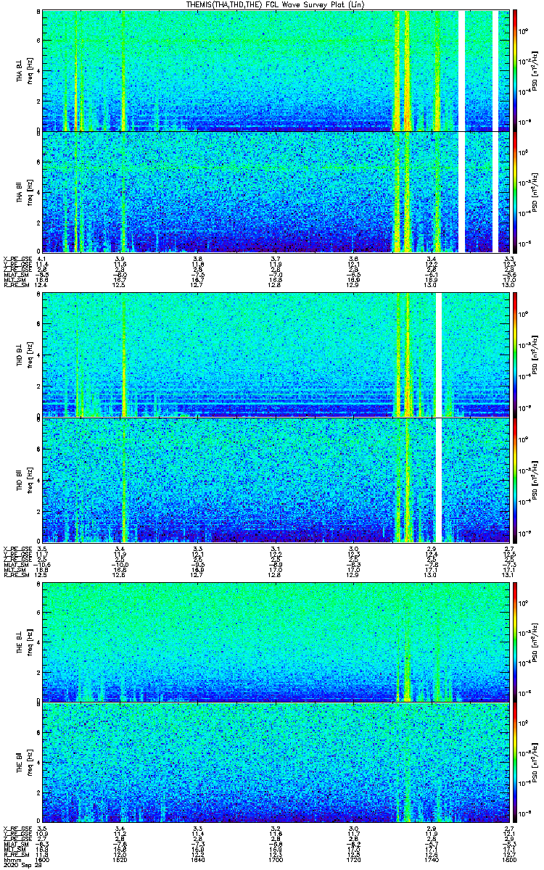Select the THE B-perpendicular spectrogram panel

(x=276, y=642)
